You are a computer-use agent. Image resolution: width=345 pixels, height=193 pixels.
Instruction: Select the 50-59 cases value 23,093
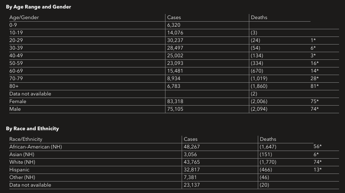175,63
